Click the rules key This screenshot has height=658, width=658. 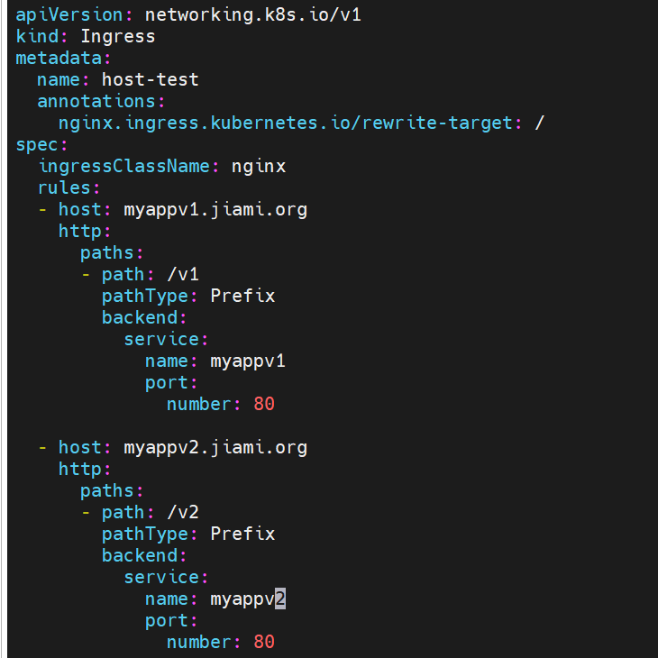click(64, 188)
